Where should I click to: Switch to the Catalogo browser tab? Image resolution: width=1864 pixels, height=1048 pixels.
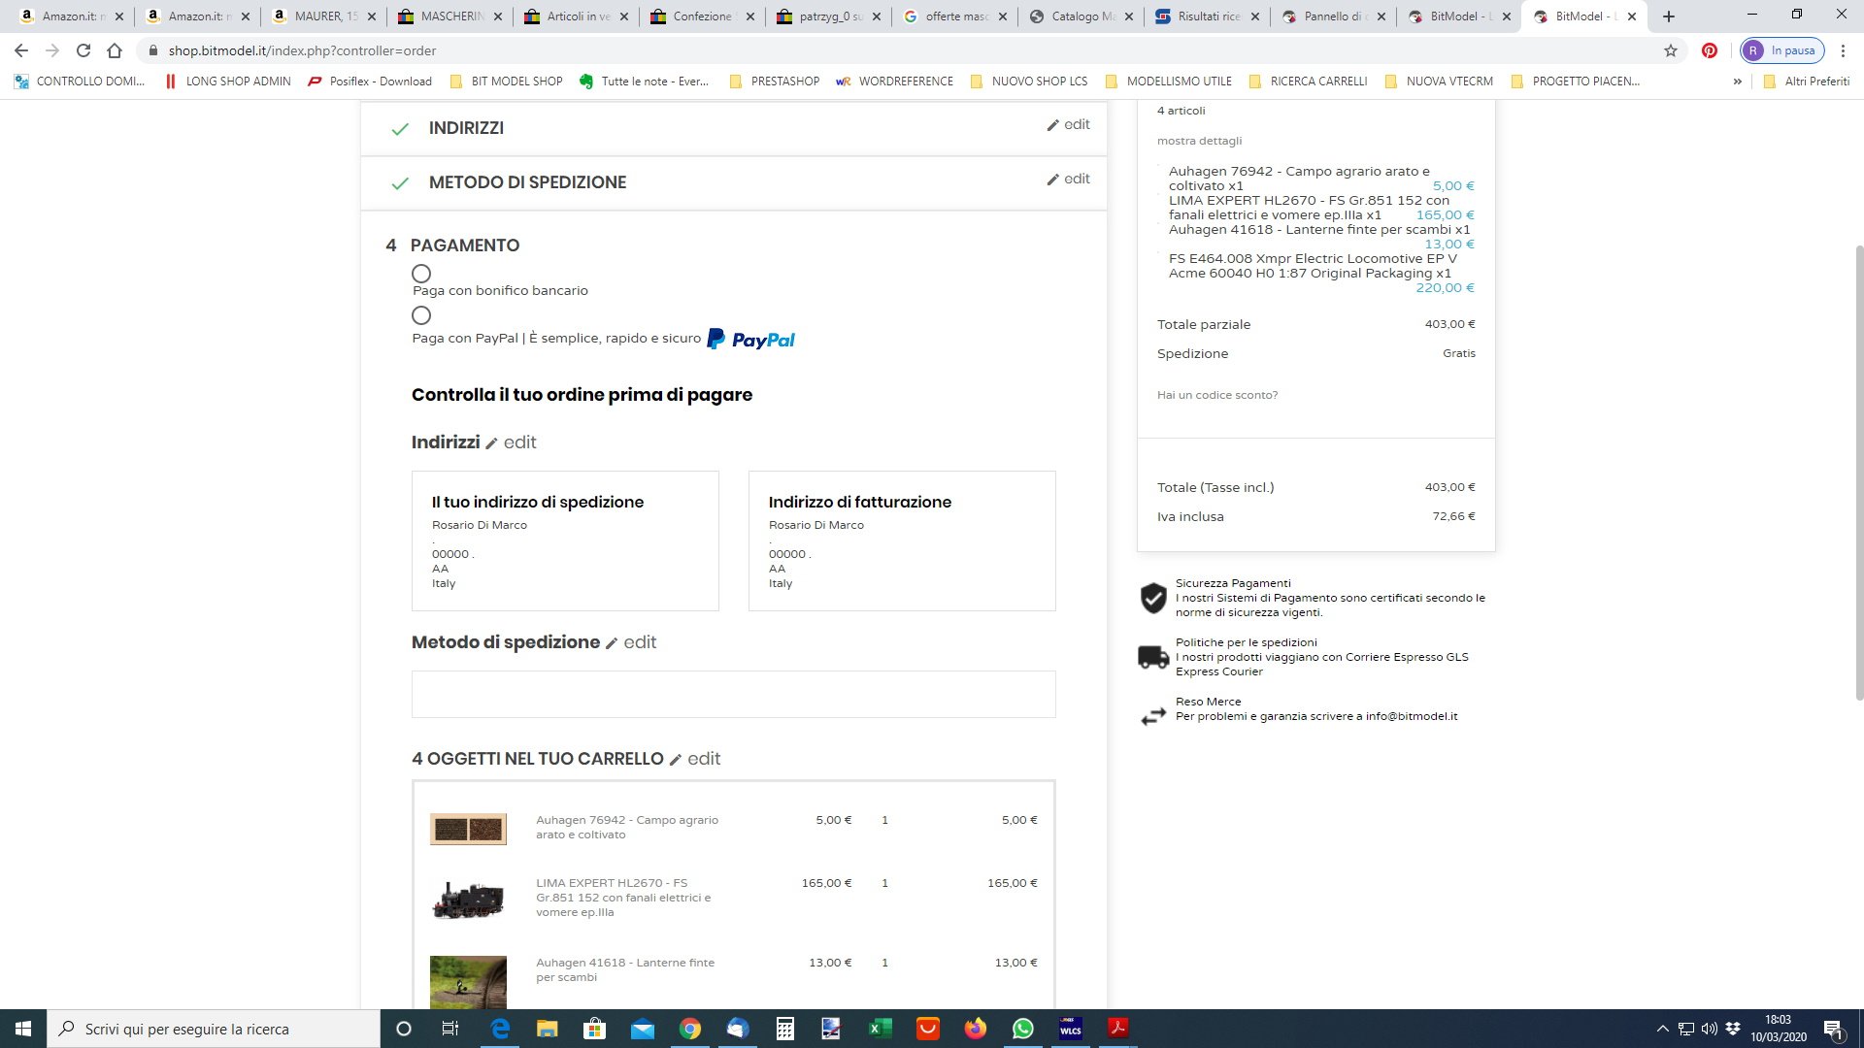click(1073, 16)
